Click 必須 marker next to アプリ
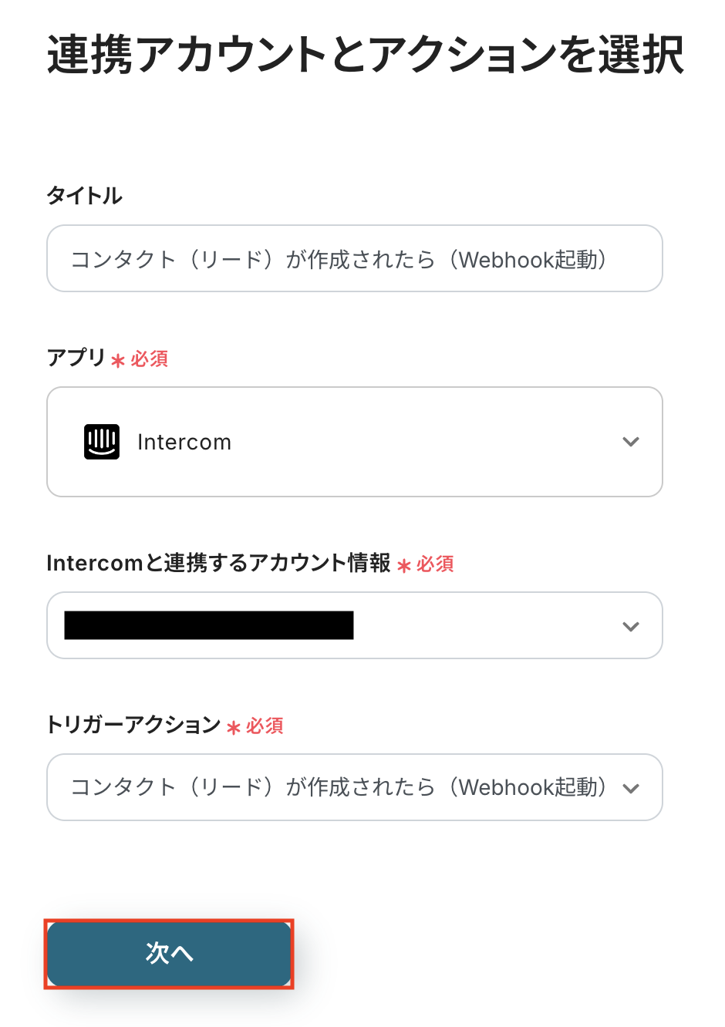The image size is (725, 1027). click(150, 359)
